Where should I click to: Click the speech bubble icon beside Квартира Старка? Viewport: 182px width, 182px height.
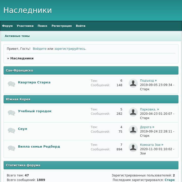(x=11, y=84)
